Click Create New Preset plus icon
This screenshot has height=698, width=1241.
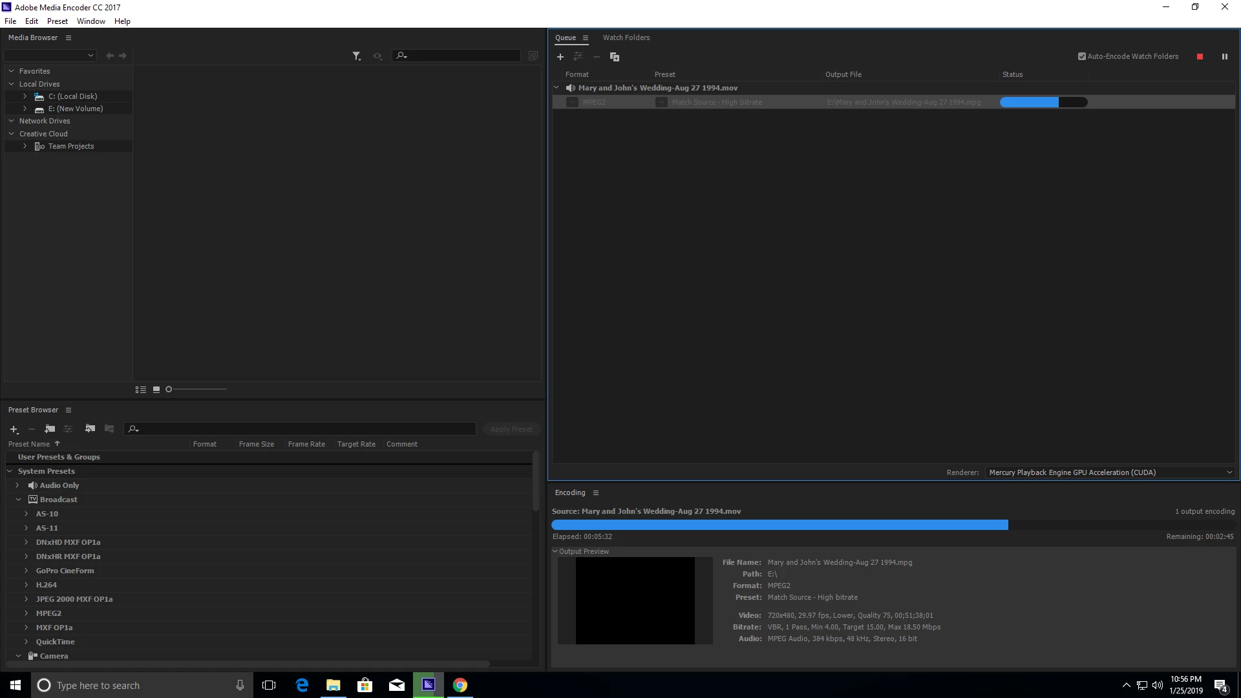14,429
